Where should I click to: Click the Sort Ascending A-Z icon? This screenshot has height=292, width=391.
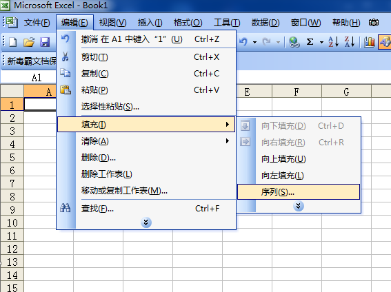333,42
